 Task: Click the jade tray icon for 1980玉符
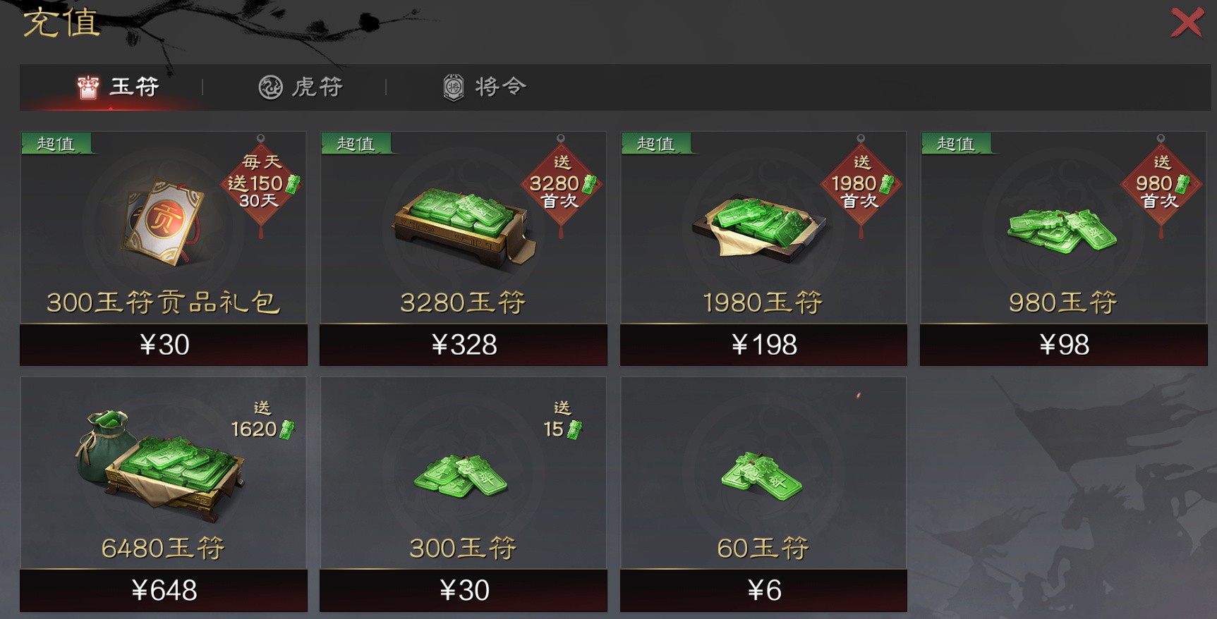759,228
